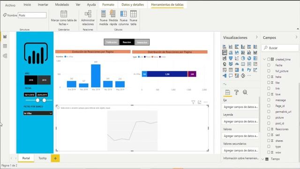Select the Python visual

tap(249, 70)
